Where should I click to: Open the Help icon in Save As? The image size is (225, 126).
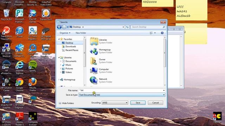click(x=162, y=33)
